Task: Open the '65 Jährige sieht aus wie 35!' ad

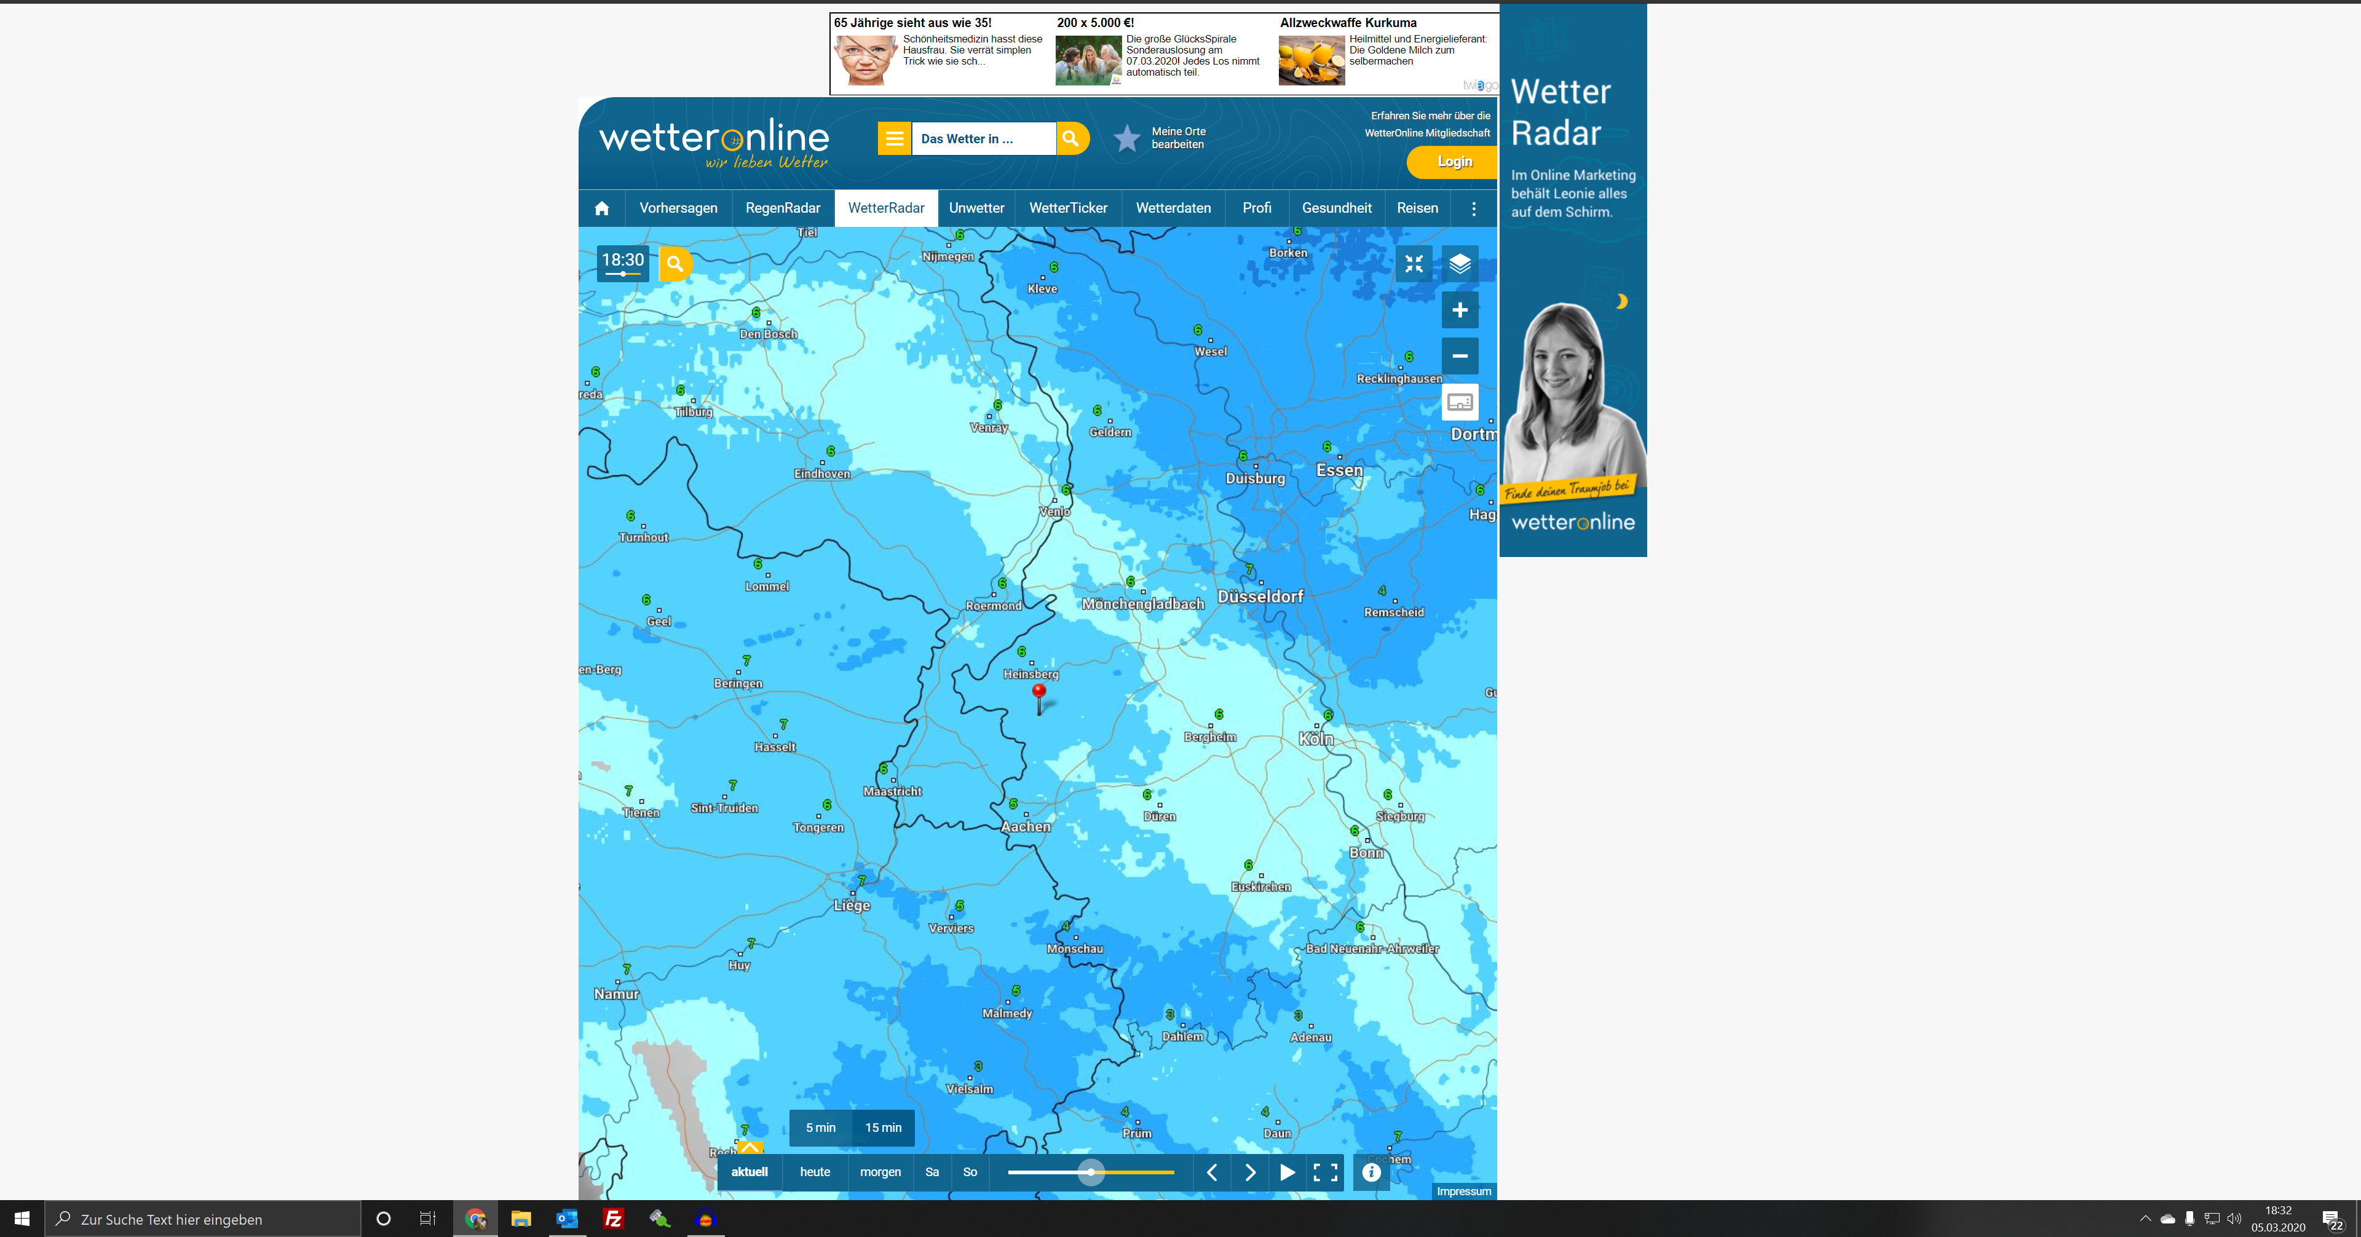Action: tap(939, 52)
